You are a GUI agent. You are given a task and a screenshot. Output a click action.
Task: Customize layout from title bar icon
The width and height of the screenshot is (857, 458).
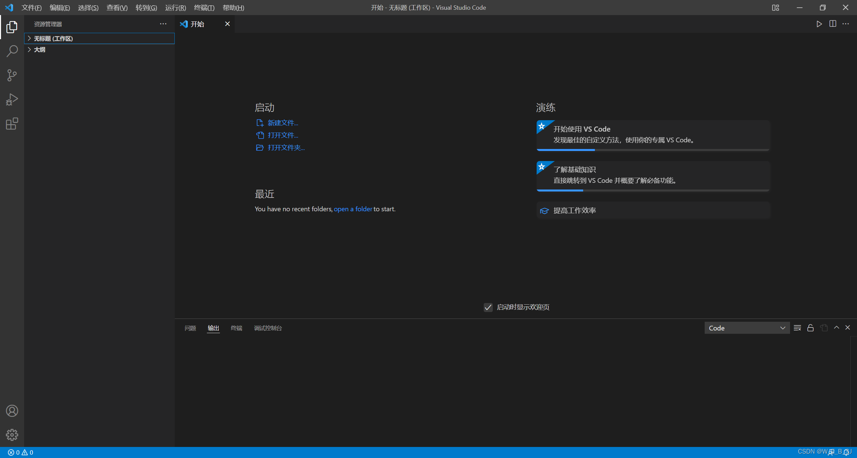[x=775, y=7]
